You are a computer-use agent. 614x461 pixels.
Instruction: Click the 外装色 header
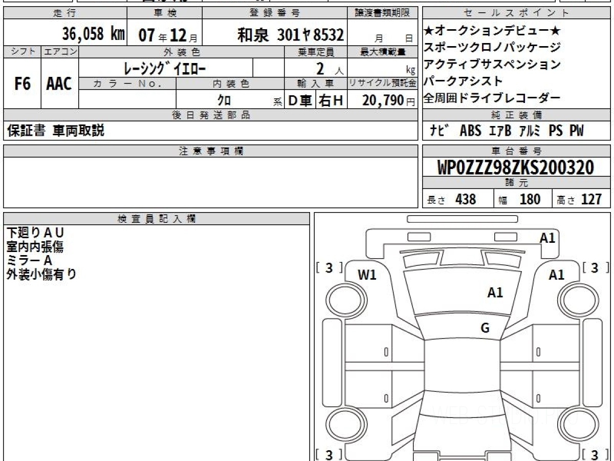[182, 52]
